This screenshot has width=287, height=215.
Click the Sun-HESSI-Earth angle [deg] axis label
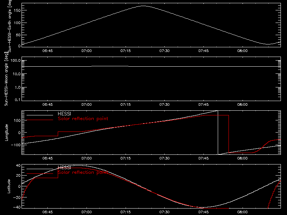click(10, 26)
